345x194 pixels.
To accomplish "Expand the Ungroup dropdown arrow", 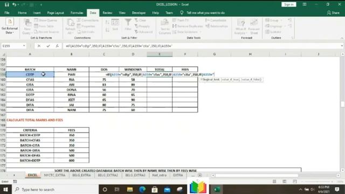I will pos(285,26).
